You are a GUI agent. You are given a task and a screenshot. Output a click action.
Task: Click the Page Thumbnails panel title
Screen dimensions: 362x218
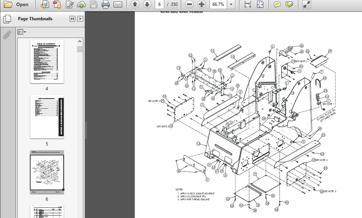pyautogui.click(x=35, y=19)
